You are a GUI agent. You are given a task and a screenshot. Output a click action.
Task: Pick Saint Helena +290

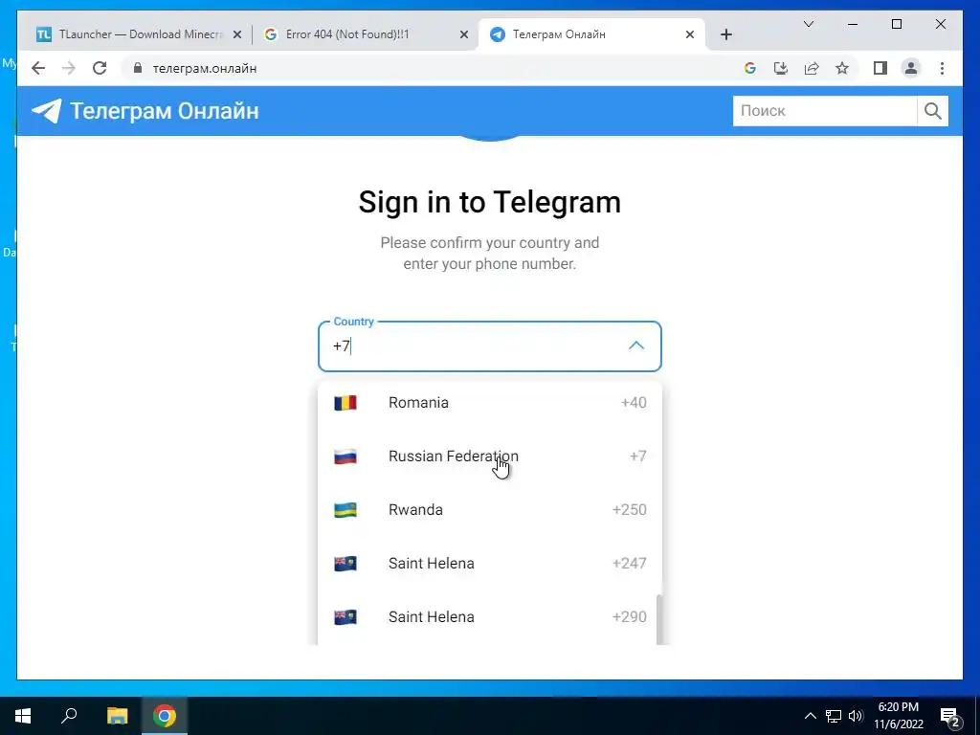tap(489, 617)
